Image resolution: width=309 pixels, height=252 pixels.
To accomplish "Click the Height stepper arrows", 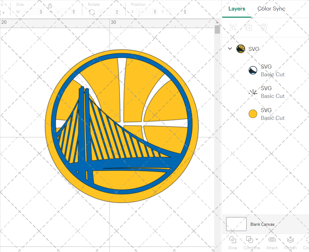I will tap(74, 12).
